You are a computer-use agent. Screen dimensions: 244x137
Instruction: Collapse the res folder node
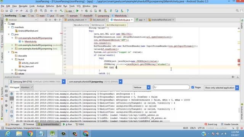pos(9,52)
